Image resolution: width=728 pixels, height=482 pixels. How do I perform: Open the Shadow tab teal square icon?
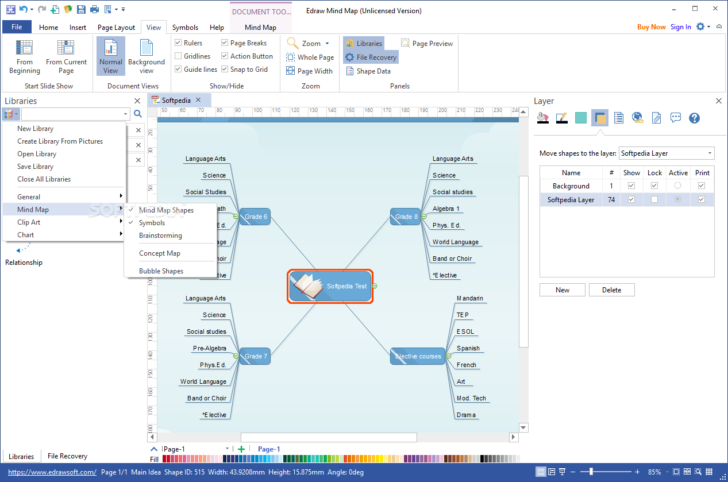click(581, 118)
